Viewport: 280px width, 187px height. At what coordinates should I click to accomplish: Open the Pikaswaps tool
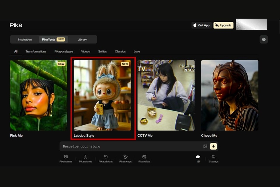pyautogui.click(x=125, y=159)
